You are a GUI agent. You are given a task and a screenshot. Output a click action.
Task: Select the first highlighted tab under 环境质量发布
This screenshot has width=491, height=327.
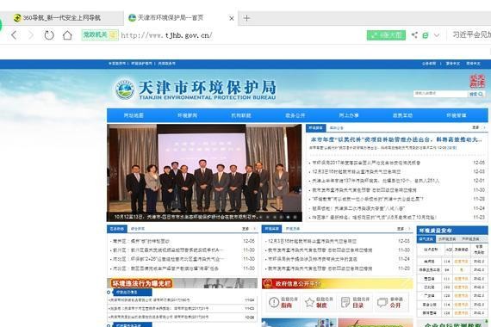click(426, 239)
